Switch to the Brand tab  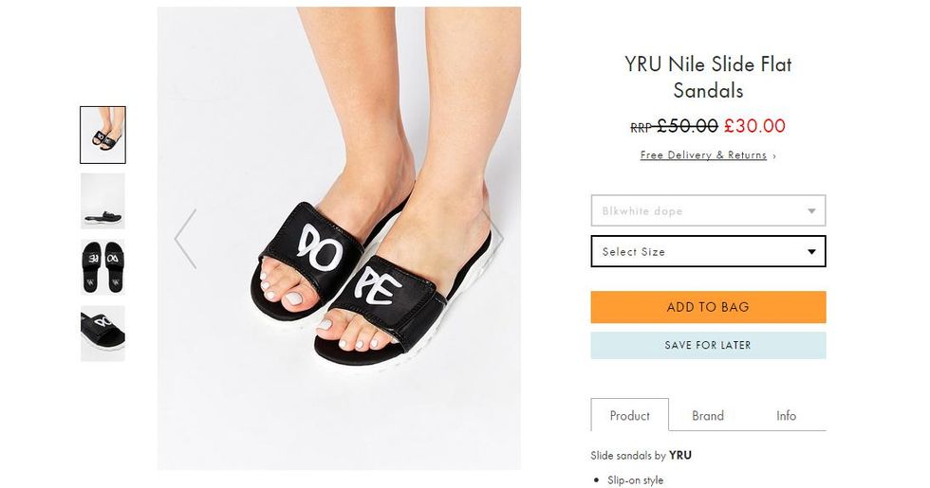point(708,416)
